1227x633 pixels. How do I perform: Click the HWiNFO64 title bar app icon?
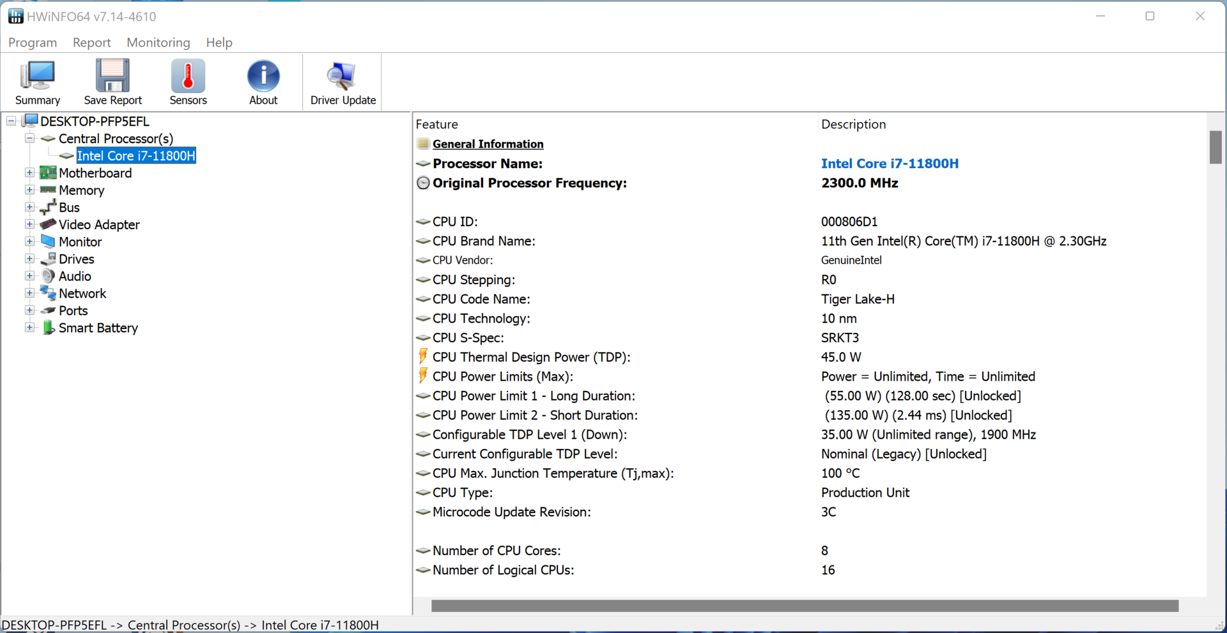(x=15, y=16)
